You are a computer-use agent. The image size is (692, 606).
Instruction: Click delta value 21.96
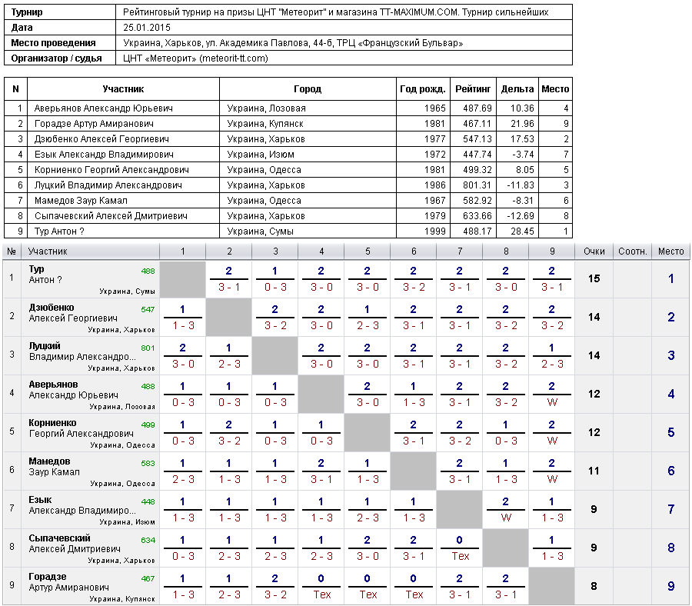pos(522,124)
